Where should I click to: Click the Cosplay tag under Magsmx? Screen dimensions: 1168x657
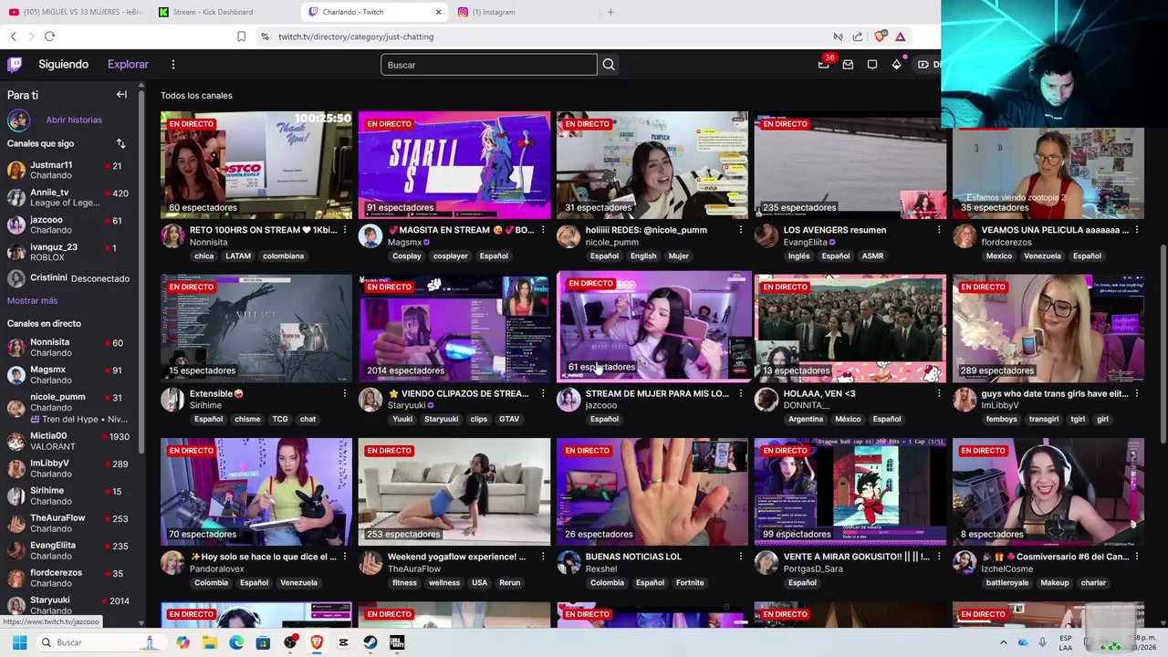point(407,256)
